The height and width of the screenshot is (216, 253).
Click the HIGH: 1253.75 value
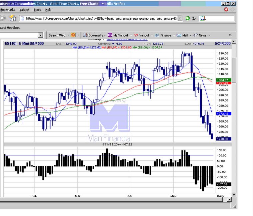153,44
